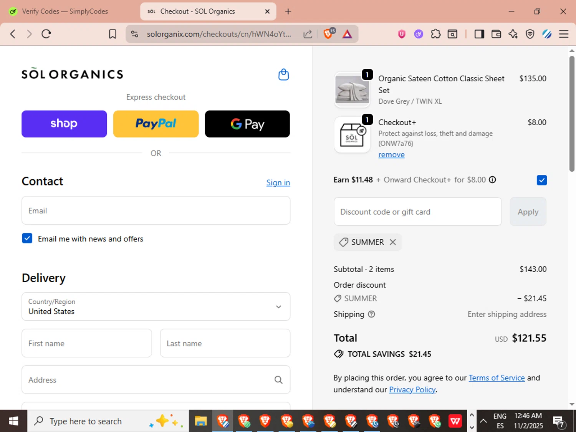Screen dimensions: 576x432
Task: Click the SOL Organics logo
Action: [x=72, y=73]
